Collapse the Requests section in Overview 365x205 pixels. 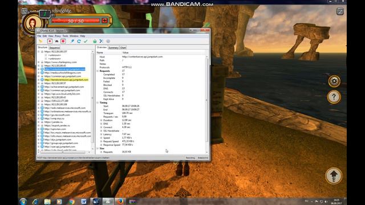click(x=98, y=71)
